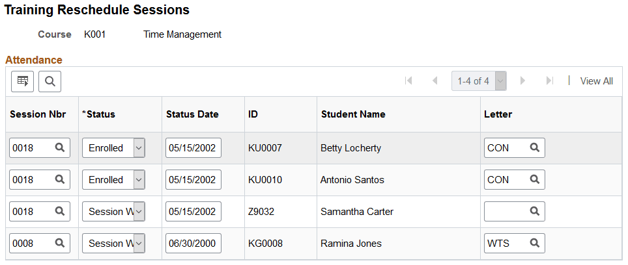Open Session Nbr lookup for Betty Locherty
Image resolution: width=628 pixels, height=265 pixels.
click(60, 148)
